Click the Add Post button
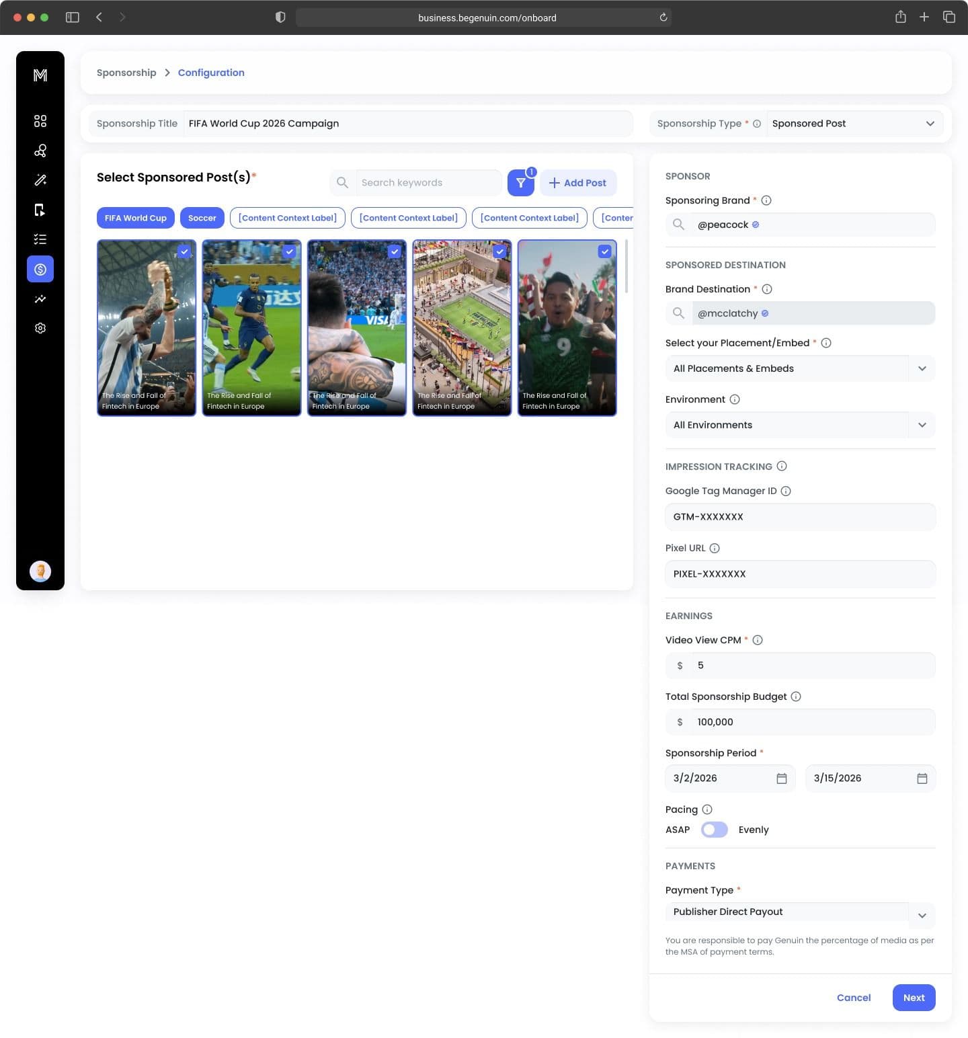The height and width of the screenshot is (1038, 968). [578, 183]
